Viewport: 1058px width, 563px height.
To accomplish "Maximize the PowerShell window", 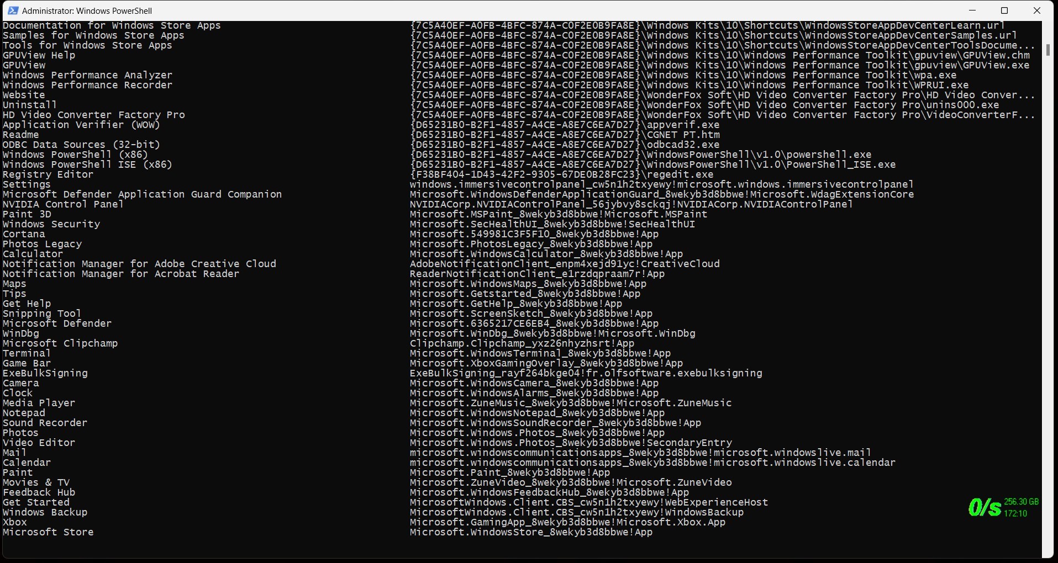I will [x=1005, y=10].
